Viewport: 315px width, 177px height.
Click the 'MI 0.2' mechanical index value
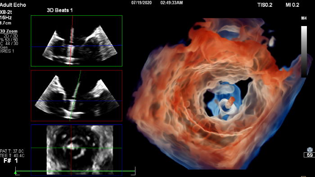click(292, 5)
